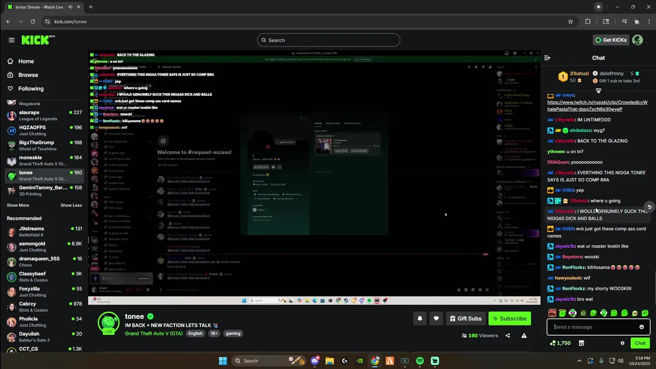Open dramaqueen_555 Chess channel
Viewport: 656px width, 369px height.
(44, 262)
